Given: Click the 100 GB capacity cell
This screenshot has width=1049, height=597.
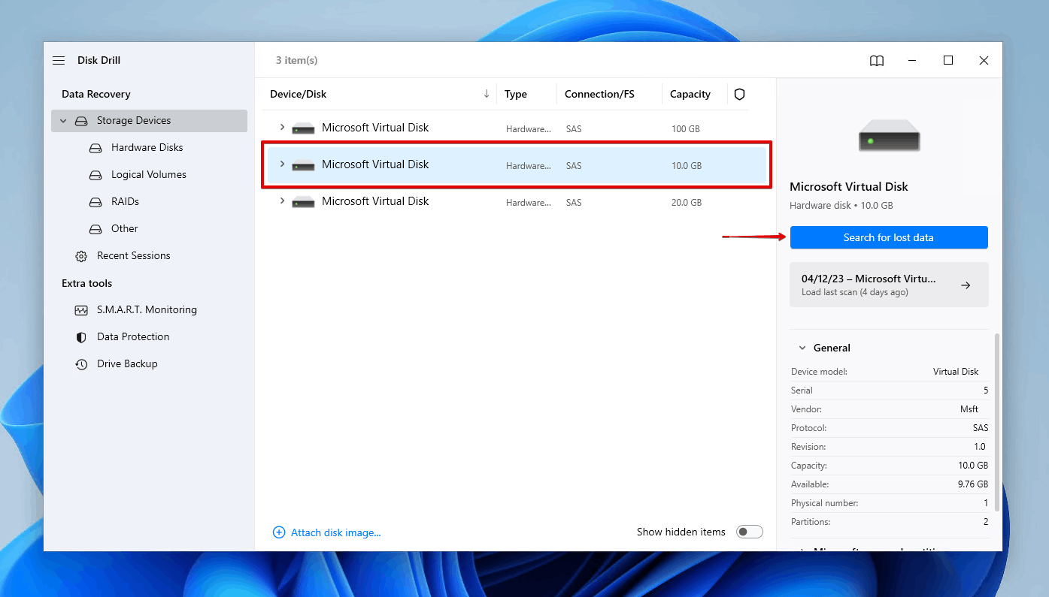Looking at the screenshot, I should (686, 129).
